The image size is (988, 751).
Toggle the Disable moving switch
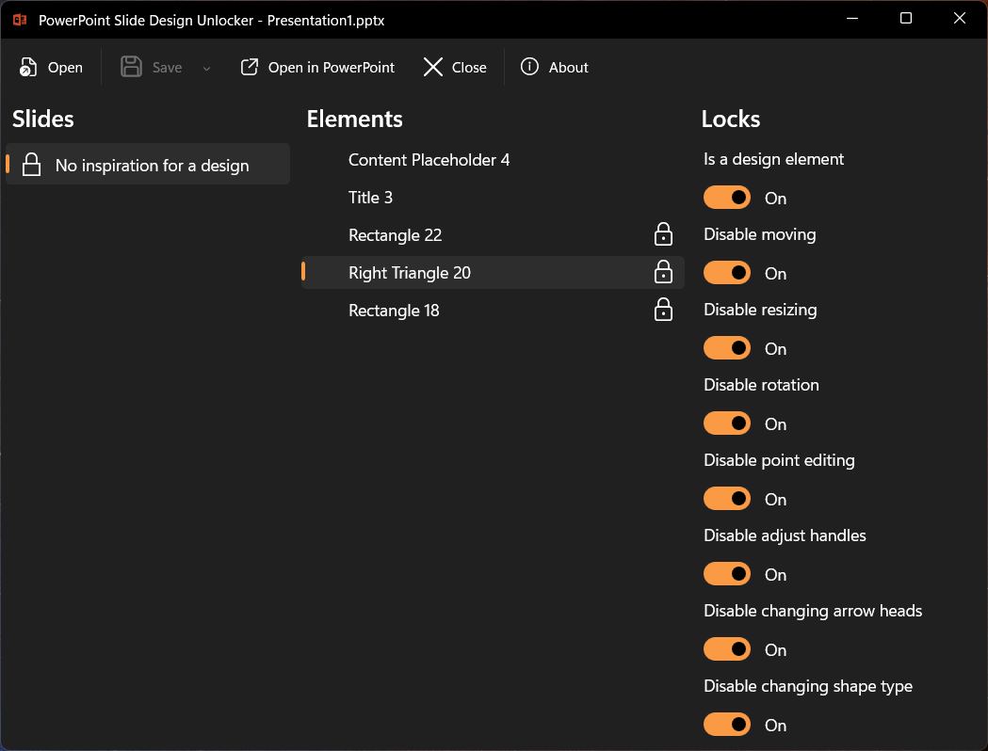coord(727,273)
